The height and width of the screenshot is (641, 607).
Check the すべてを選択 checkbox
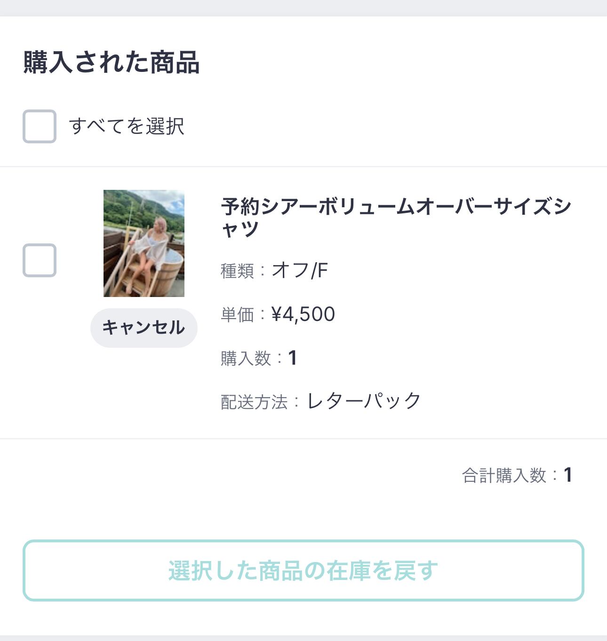(x=40, y=126)
